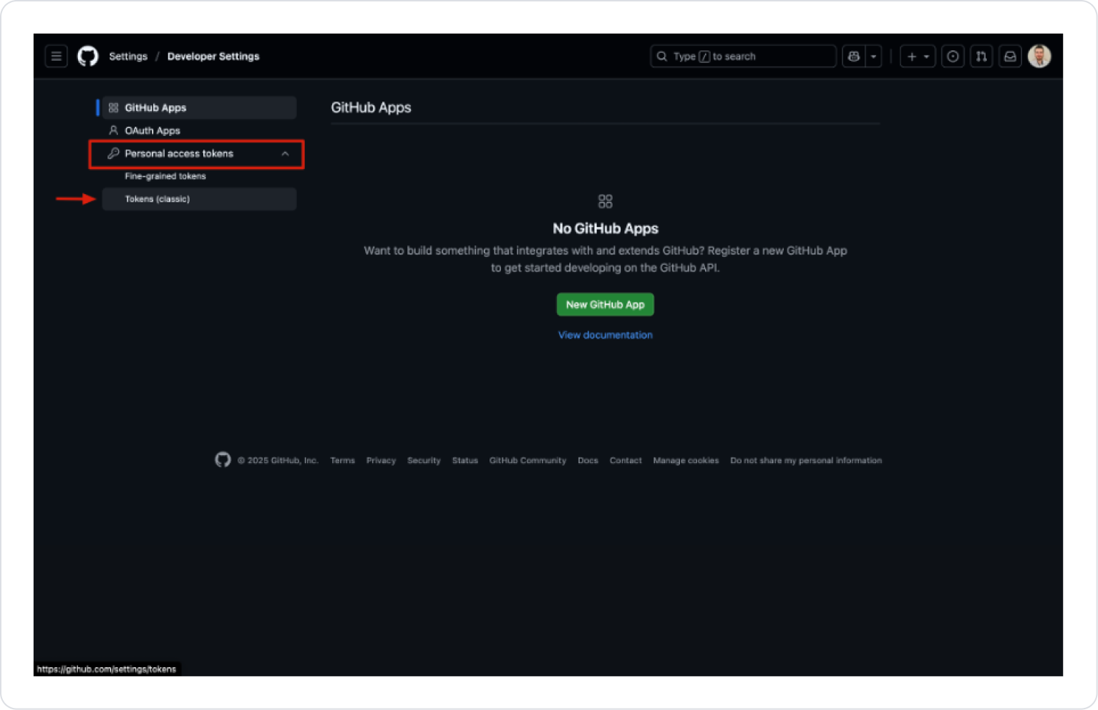Open the View documentation link
The image size is (1098, 710).
tap(605, 335)
